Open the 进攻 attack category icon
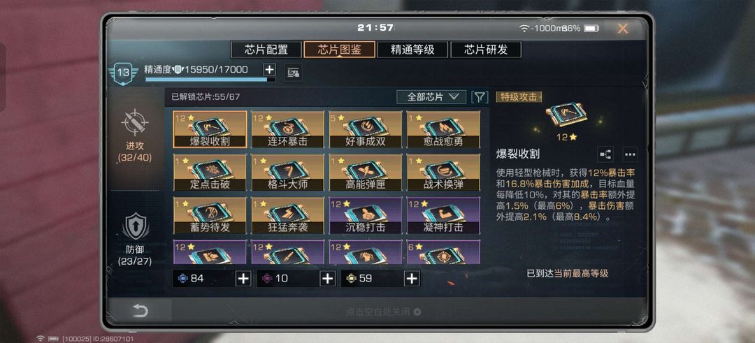This screenshot has width=755, height=343. (135, 123)
